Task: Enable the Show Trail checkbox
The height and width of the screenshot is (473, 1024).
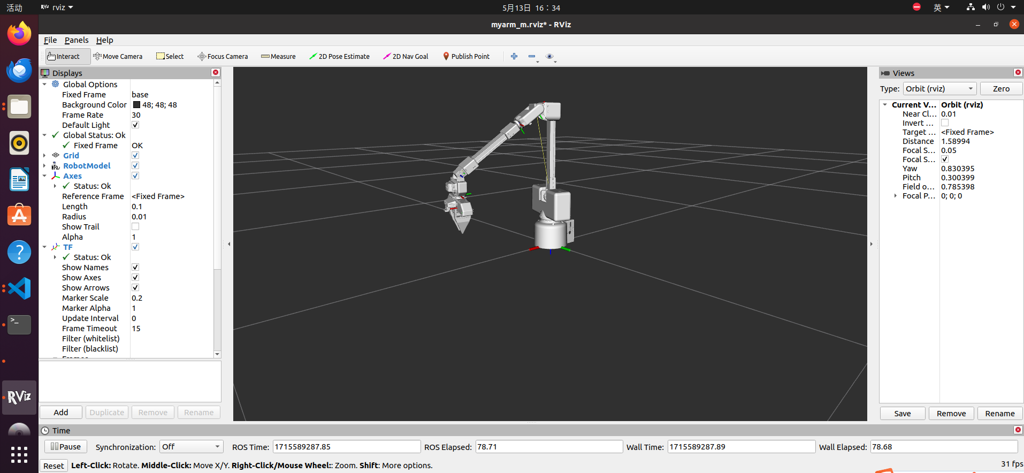Action: [135, 227]
